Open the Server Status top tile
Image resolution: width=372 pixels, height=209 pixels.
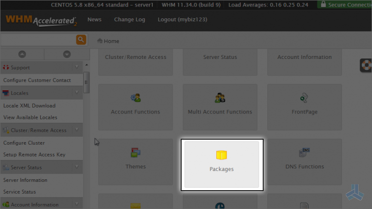tap(220, 62)
